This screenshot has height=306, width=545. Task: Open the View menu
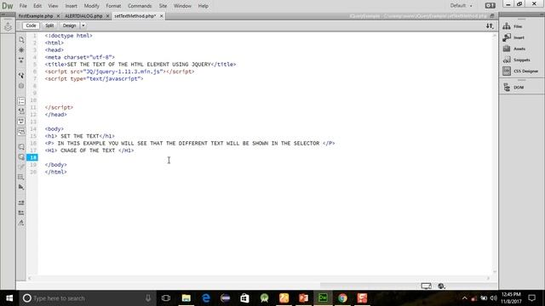53,6
